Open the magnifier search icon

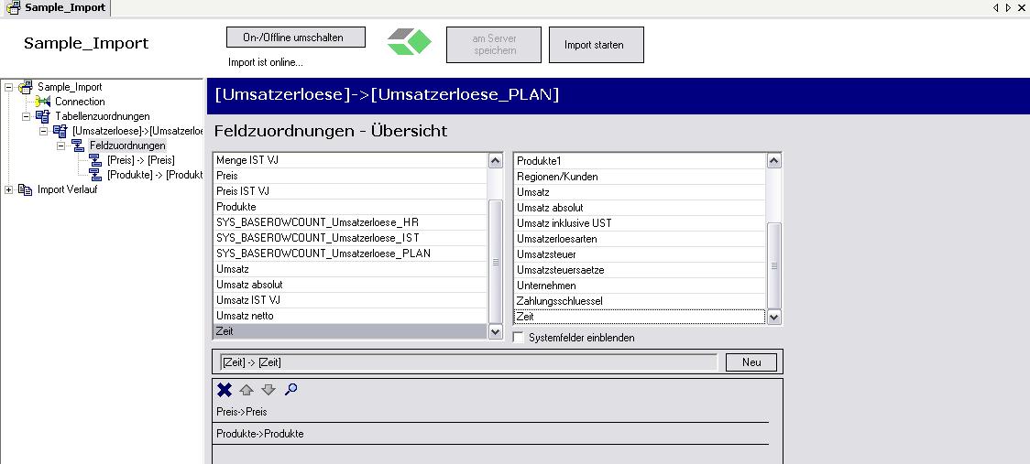[291, 389]
